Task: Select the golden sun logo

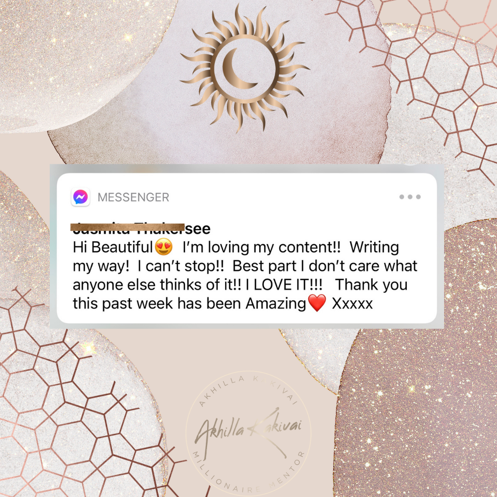Action: pos(245,69)
